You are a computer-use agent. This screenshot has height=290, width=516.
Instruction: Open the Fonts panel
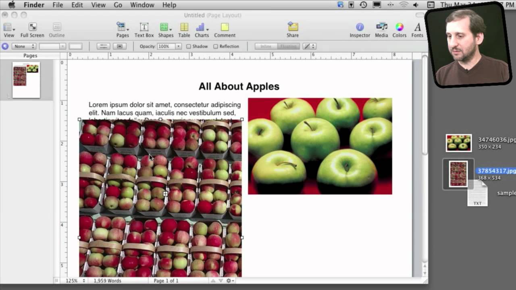417,30
